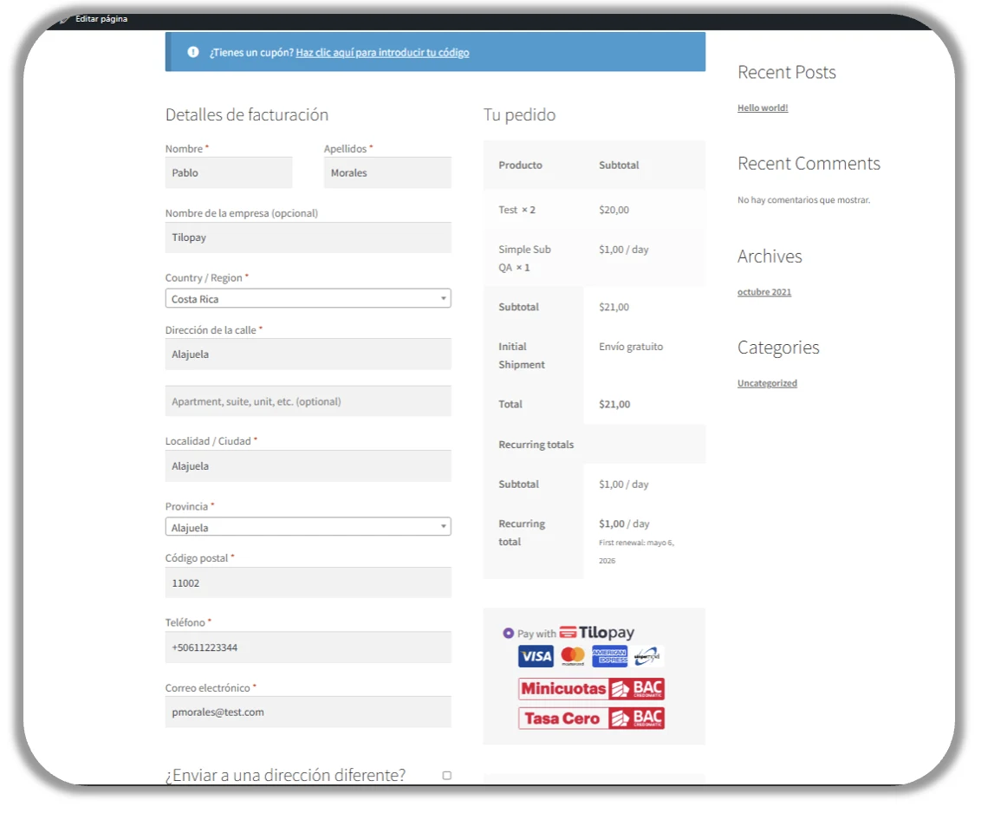Click the 'Simple Sub QA × 1' product row
981x813 pixels.
pos(594,258)
